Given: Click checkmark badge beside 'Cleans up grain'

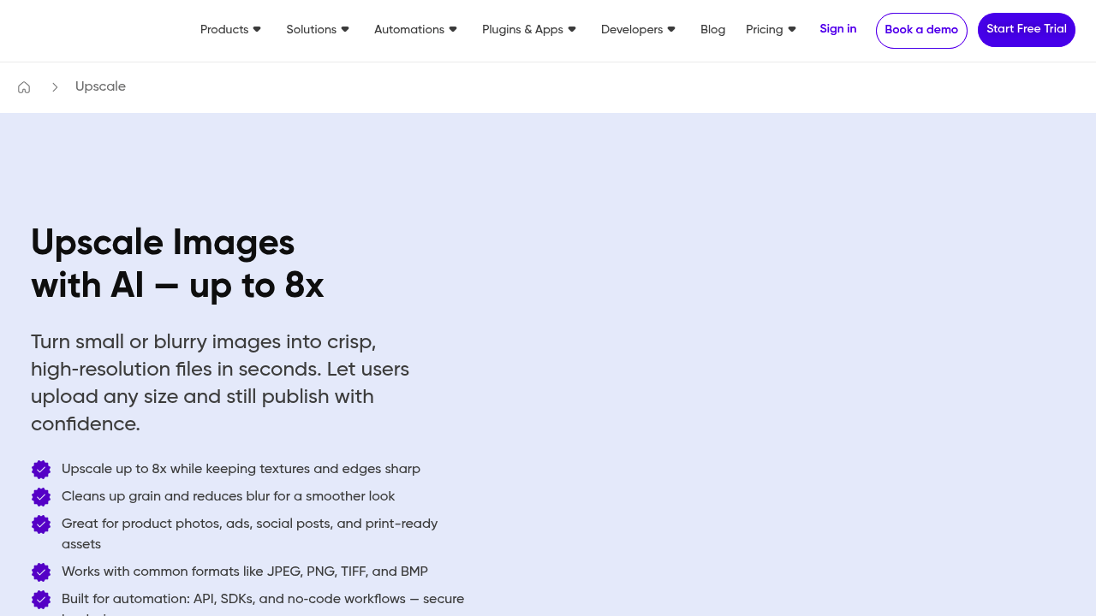Looking at the screenshot, I should pyautogui.click(x=41, y=497).
